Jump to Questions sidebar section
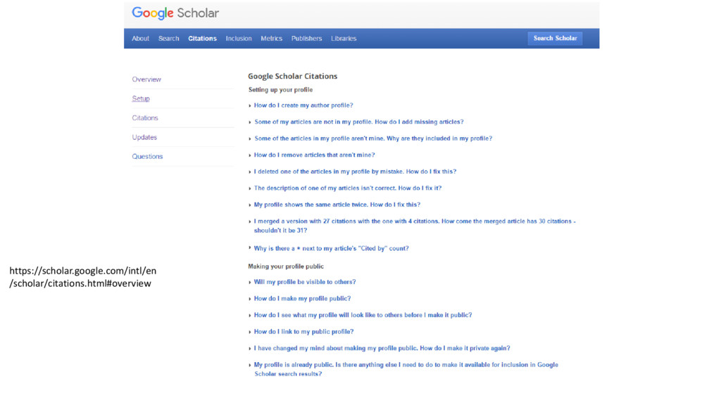Viewport: 721px width, 405px height. (147, 156)
